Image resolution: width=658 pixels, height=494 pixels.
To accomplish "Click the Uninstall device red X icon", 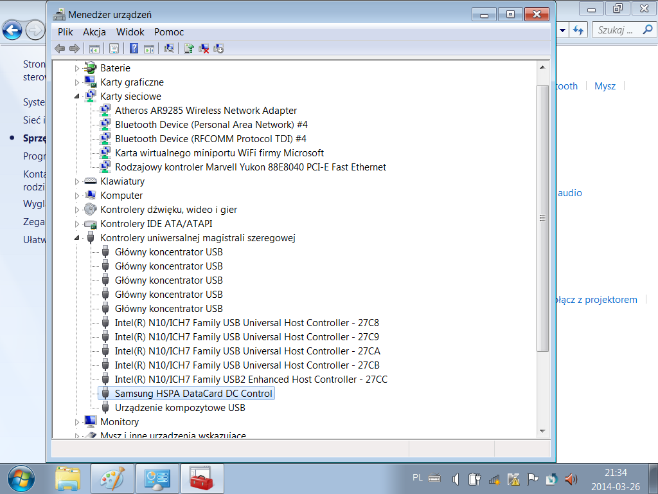I will [x=204, y=49].
